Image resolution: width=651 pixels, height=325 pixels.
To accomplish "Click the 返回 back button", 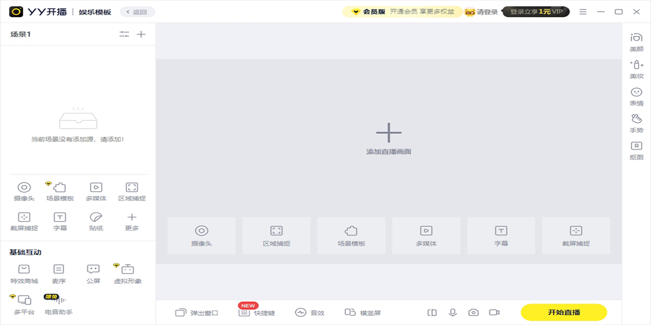I will [x=138, y=11].
